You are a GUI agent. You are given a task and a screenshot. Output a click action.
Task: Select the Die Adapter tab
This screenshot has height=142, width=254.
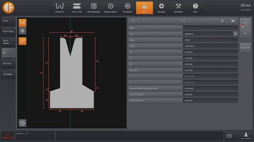point(9,74)
